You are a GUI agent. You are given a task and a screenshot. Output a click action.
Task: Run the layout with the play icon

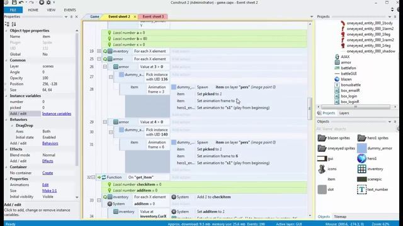(x=42, y=3)
